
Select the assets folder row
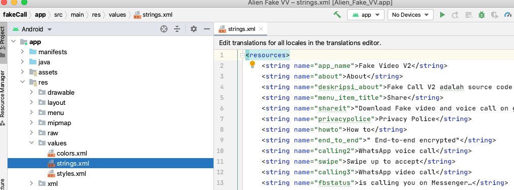(x=110, y=72)
